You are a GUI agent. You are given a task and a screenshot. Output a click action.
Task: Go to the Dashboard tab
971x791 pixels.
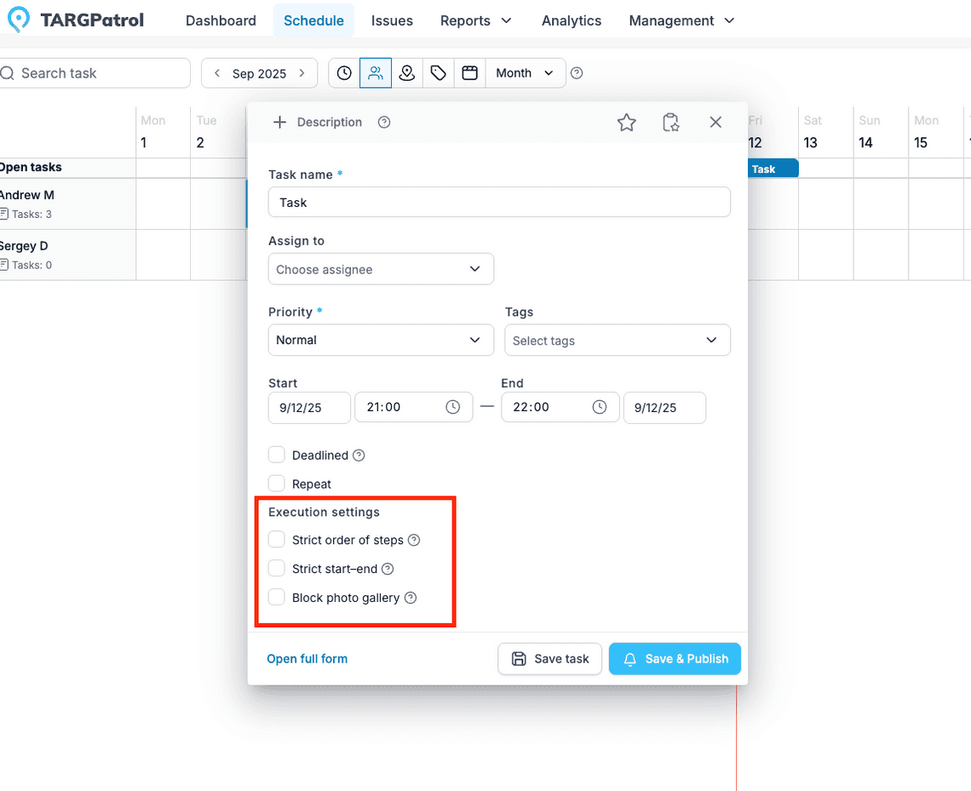(x=221, y=20)
